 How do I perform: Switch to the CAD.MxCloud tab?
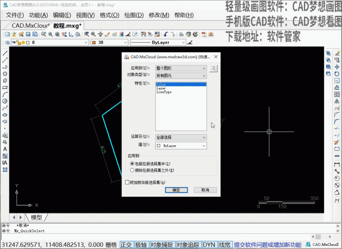coord(30,26)
